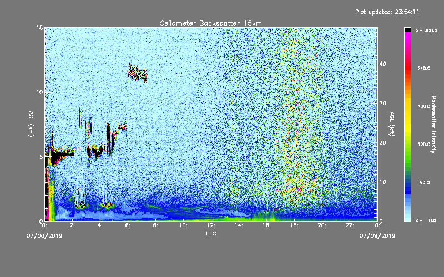Image resolution: width=444 pixels, height=277 pixels.
Task: Click the "4:" hour tick label
Action: coord(100,225)
